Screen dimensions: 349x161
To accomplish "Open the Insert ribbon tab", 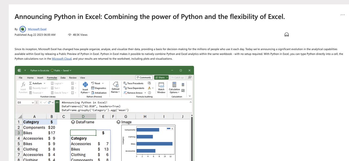I will [40, 78].
